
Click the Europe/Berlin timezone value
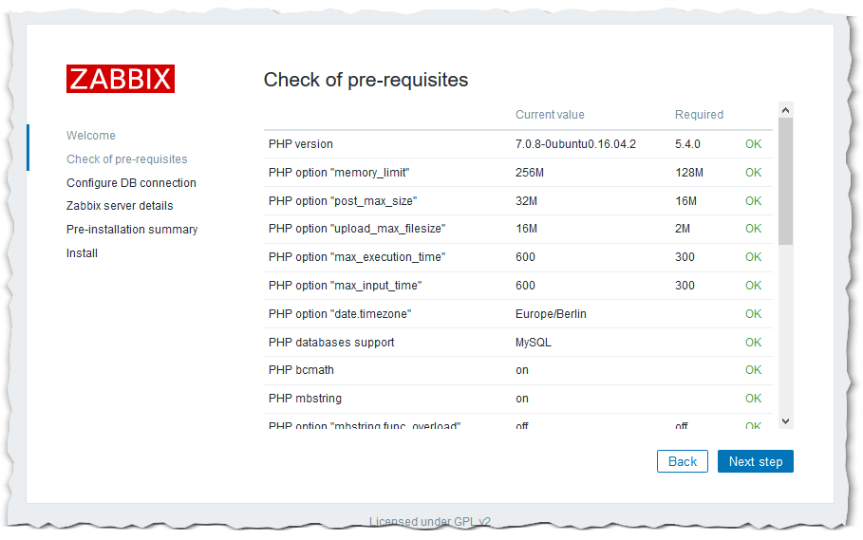[551, 314]
